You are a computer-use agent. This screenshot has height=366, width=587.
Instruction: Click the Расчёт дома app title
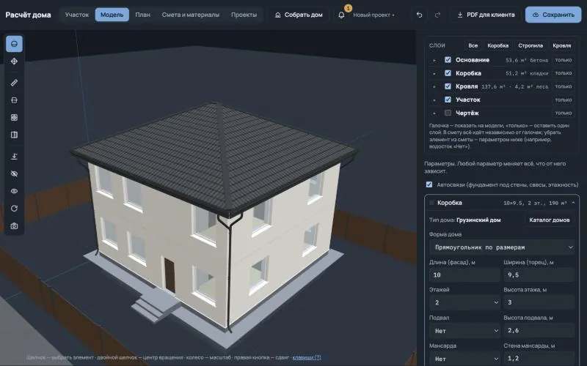click(x=28, y=15)
